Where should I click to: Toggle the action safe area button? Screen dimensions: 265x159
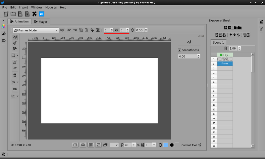click(x=83, y=145)
